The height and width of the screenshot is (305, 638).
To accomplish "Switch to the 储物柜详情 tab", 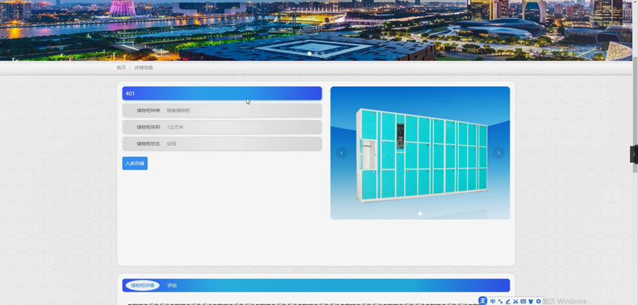I will [142, 285].
